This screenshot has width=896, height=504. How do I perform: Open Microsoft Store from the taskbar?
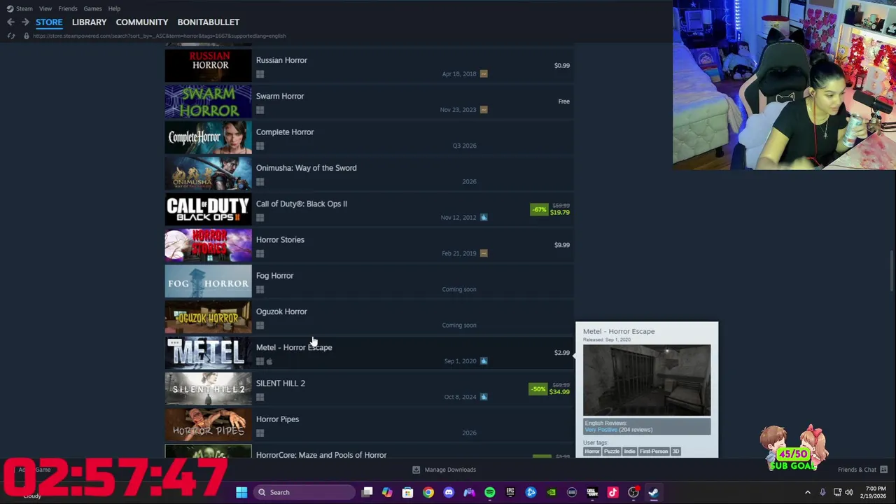coord(407,492)
